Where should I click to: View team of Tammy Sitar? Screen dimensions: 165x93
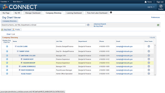tap(149, 51)
